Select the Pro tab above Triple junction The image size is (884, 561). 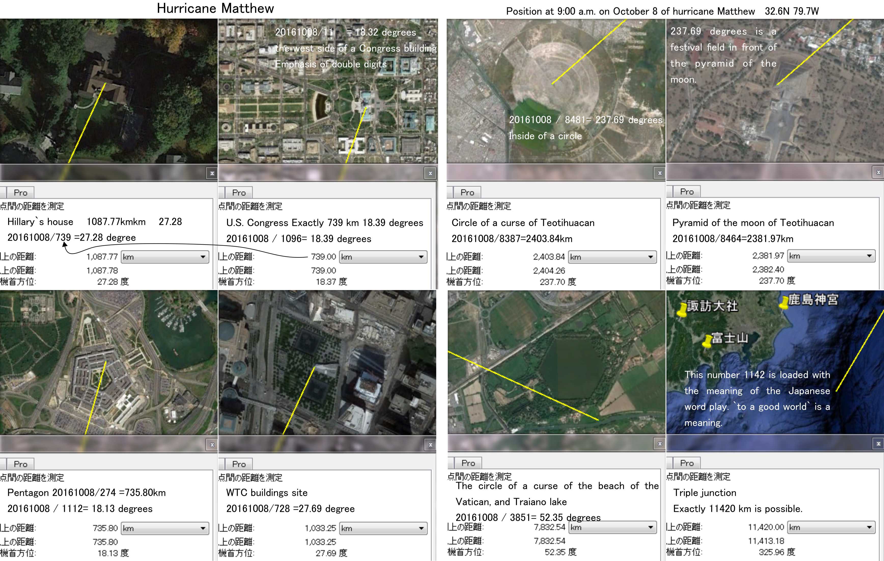[x=687, y=463]
